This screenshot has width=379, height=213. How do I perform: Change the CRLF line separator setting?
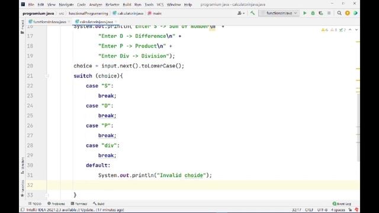point(309,210)
